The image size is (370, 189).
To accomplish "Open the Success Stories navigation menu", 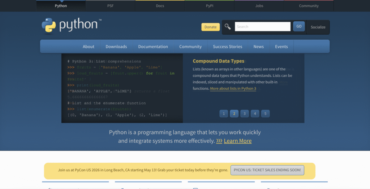I will pos(228,47).
